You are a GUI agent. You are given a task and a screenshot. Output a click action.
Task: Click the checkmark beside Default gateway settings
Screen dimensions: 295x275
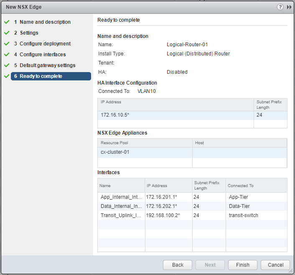6,65
